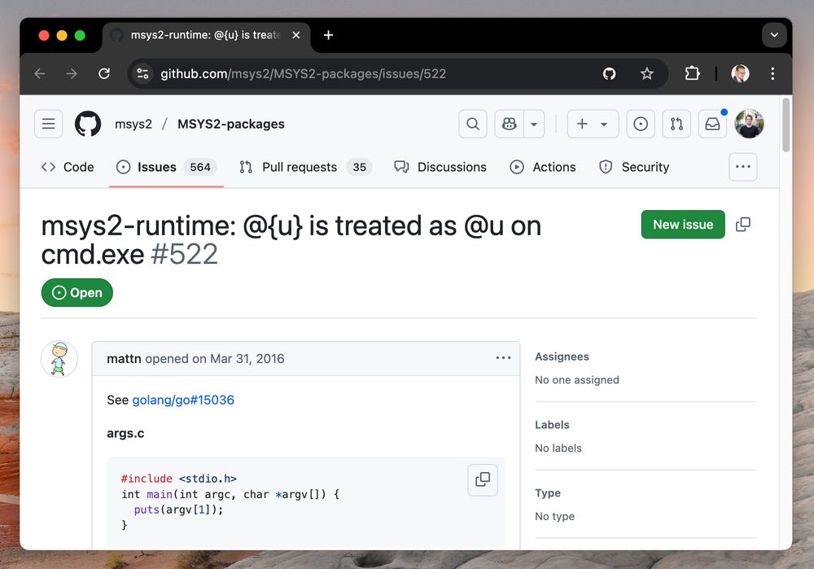Click the Labels sidebar heading
This screenshot has height=569, width=814.
(552, 425)
